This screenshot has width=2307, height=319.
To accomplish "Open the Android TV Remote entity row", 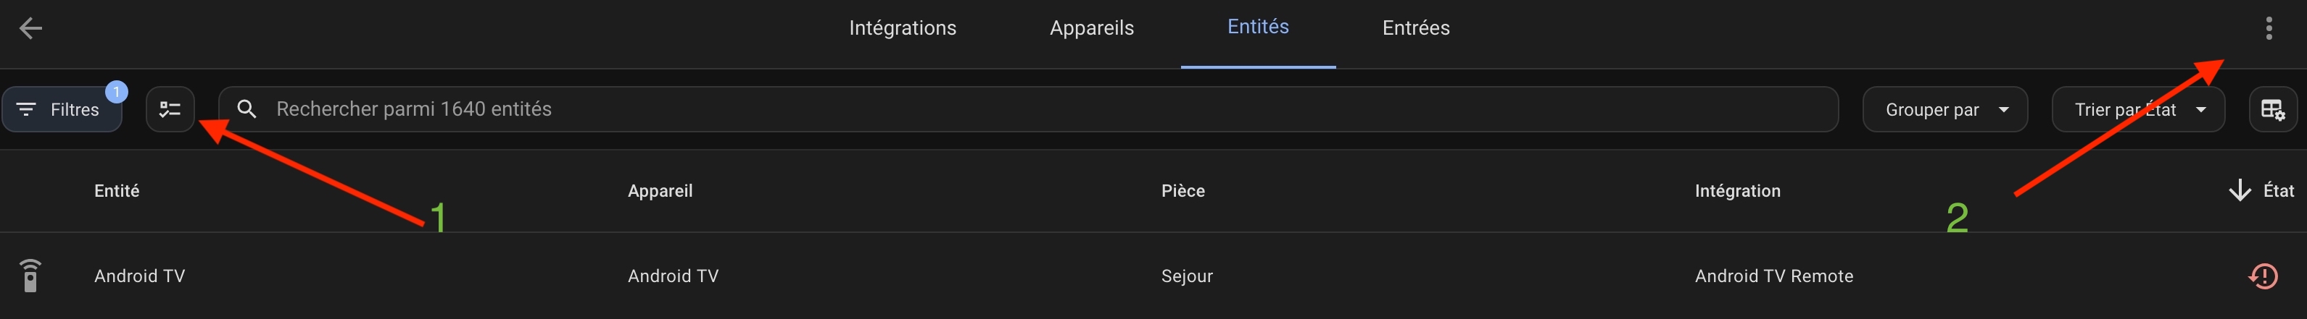I will [1153, 276].
